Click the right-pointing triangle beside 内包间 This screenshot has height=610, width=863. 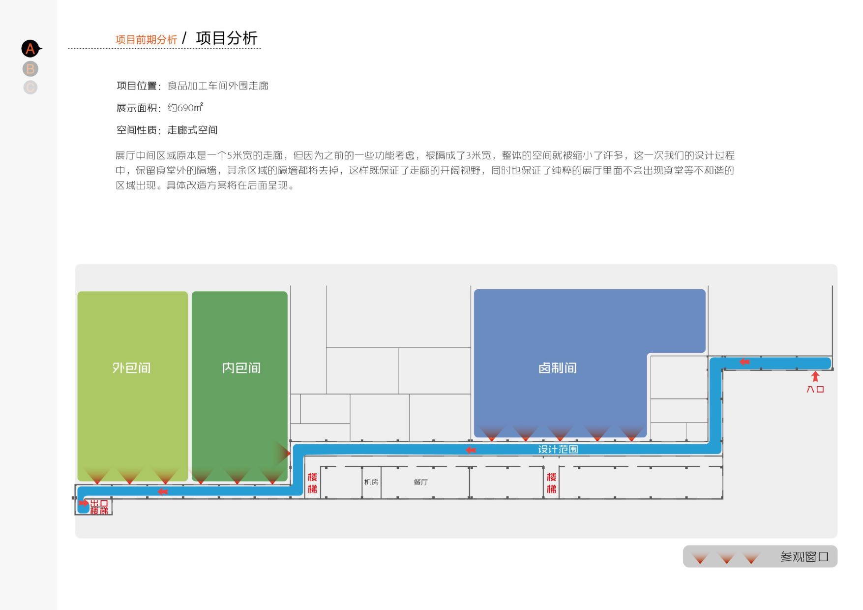[x=283, y=453]
